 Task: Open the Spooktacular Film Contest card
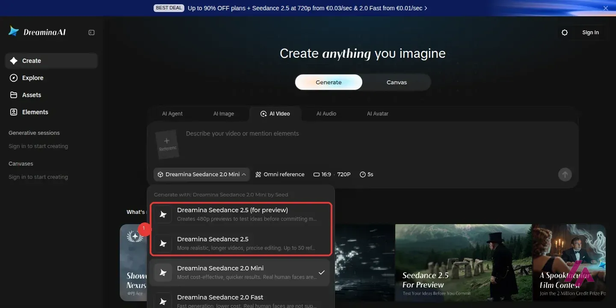569,263
